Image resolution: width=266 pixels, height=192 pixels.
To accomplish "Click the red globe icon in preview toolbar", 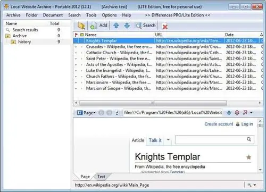I will [237, 113].
